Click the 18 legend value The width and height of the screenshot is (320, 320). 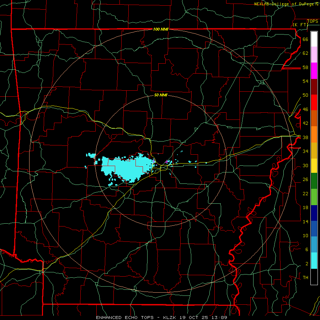click(305, 208)
